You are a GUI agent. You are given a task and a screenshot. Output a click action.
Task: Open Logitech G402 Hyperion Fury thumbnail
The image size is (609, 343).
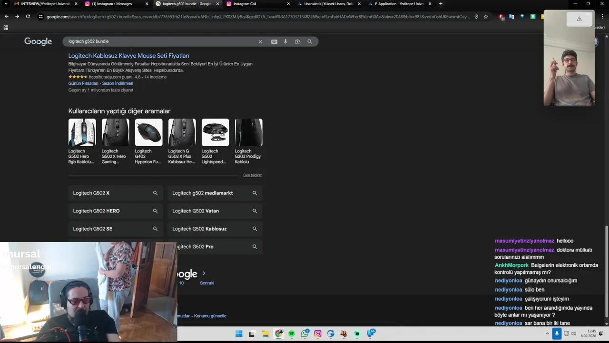click(x=148, y=132)
